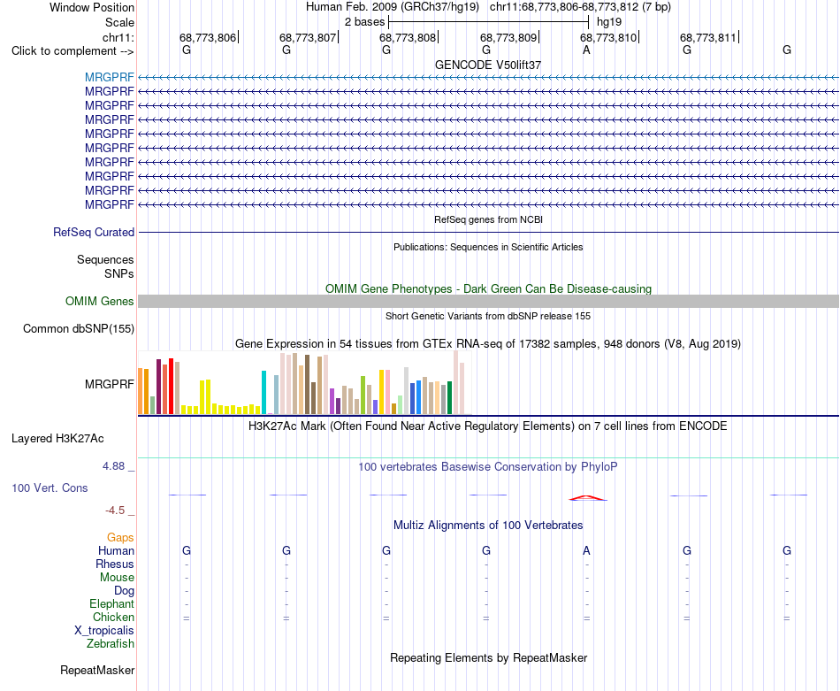Click the orange Gaps label
This screenshot has width=840, height=691.
pyautogui.click(x=120, y=537)
